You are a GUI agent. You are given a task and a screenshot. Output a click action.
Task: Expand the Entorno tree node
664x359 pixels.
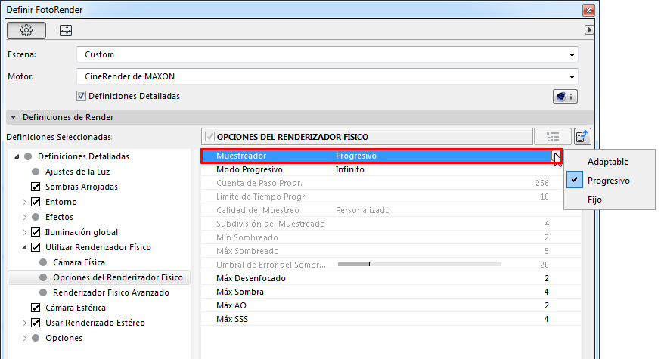(24, 202)
